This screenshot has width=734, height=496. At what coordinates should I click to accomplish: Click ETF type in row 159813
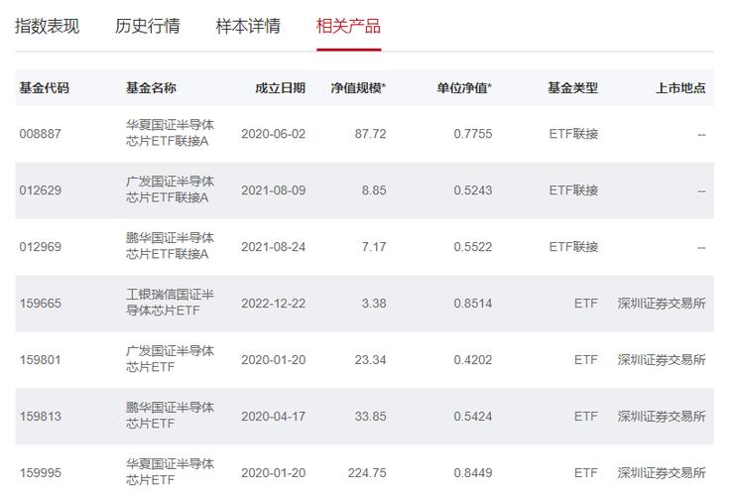586,417
